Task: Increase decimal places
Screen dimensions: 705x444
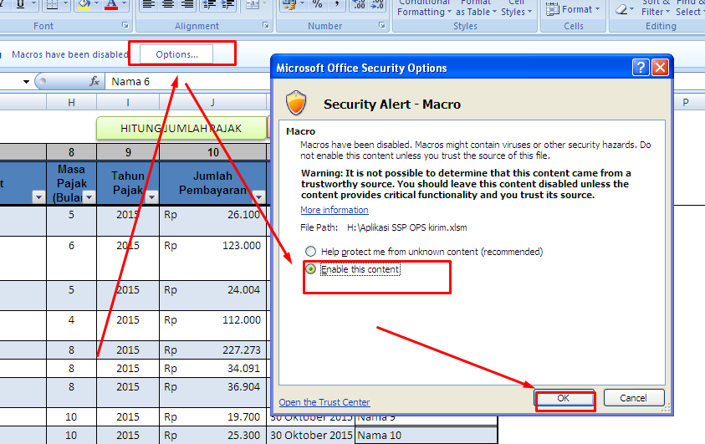Action: pos(360,4)
